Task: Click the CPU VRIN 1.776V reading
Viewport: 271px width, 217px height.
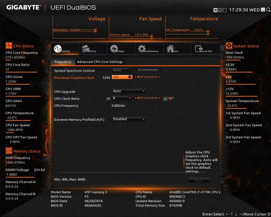Action: click(11, 93)
